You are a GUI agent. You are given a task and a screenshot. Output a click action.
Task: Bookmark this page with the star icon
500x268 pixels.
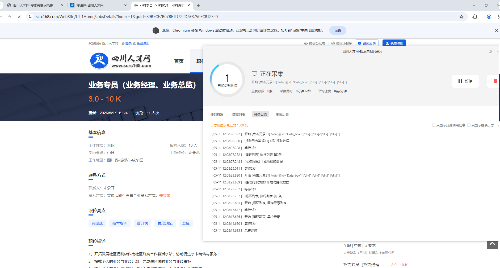[461, 17]
